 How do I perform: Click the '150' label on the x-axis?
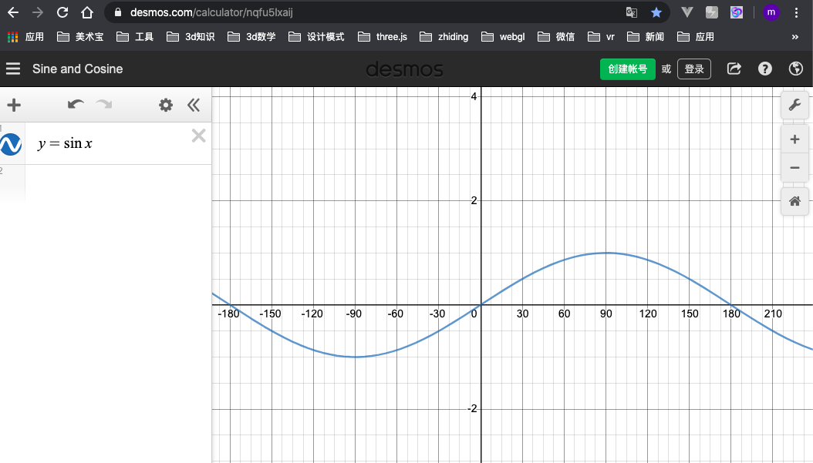click(x=690, y=314)
